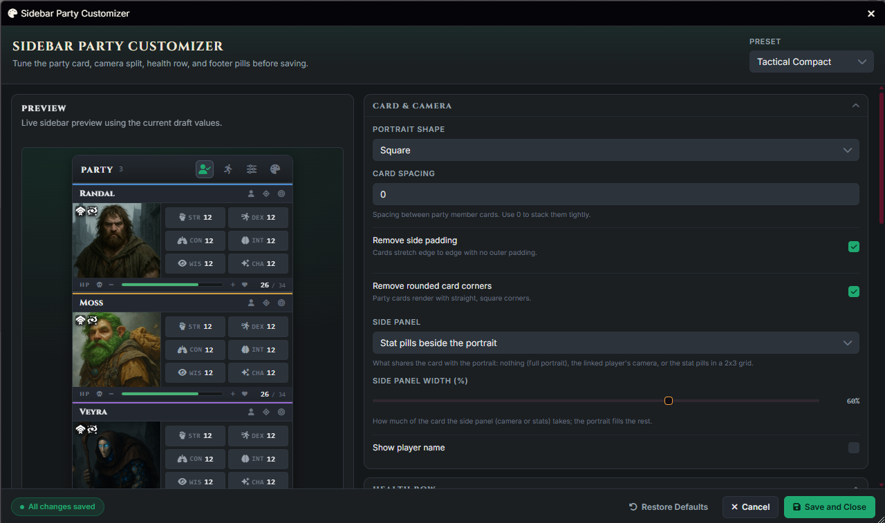The image size is (885, 523).
Task: Open the sliders settings icon in party header
Action: pos(252,169)
